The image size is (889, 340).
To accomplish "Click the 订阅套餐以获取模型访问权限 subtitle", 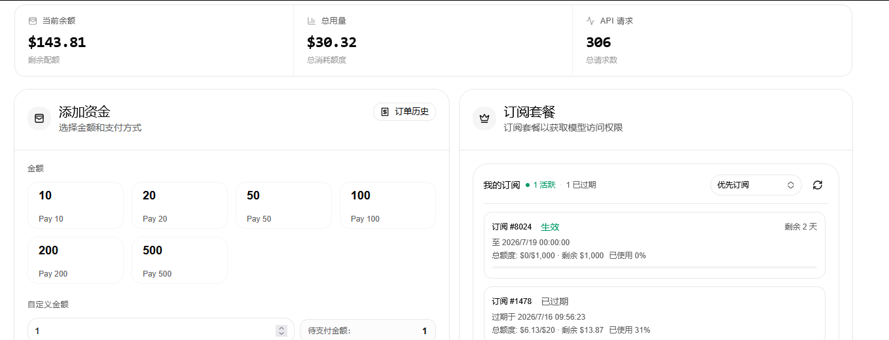I will (x=564, y=128).
